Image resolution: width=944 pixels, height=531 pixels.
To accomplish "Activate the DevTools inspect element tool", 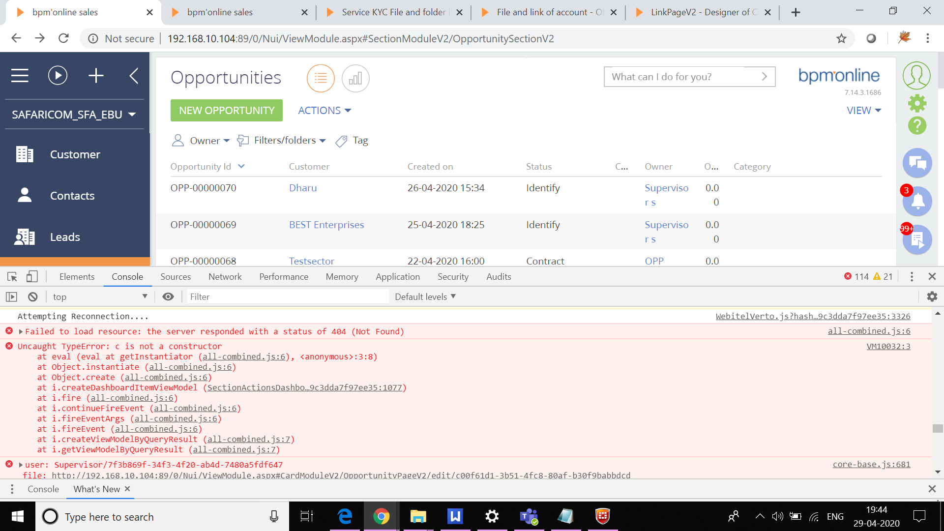I will point(12,277).
